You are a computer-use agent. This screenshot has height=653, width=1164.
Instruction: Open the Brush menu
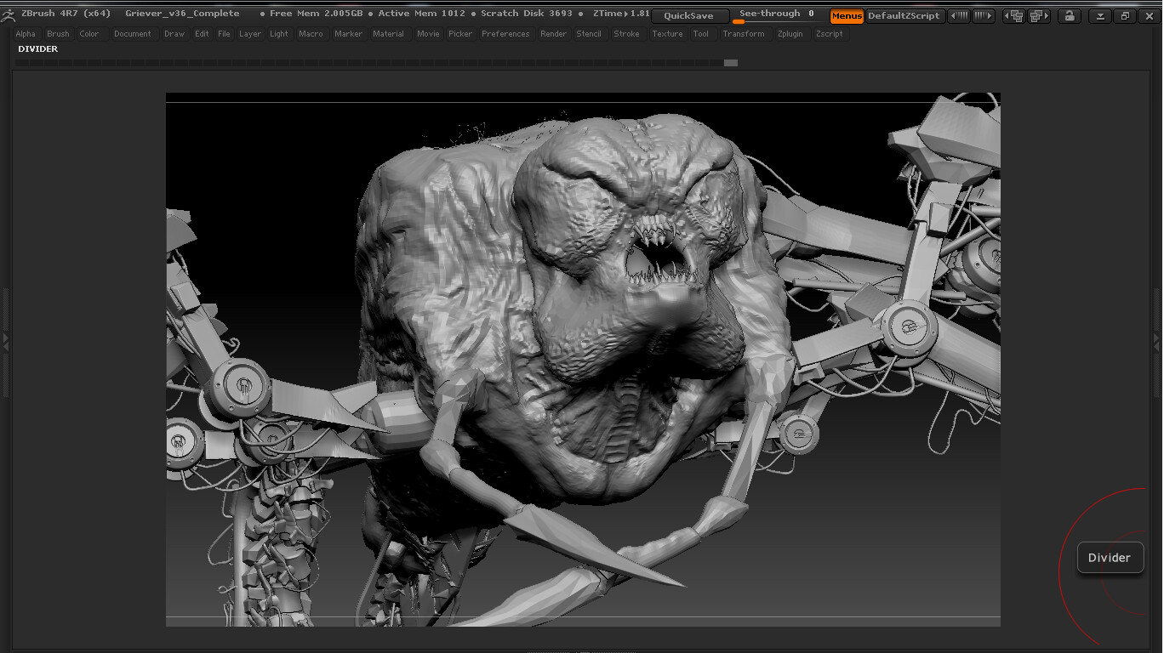click(x=58, y=34)
